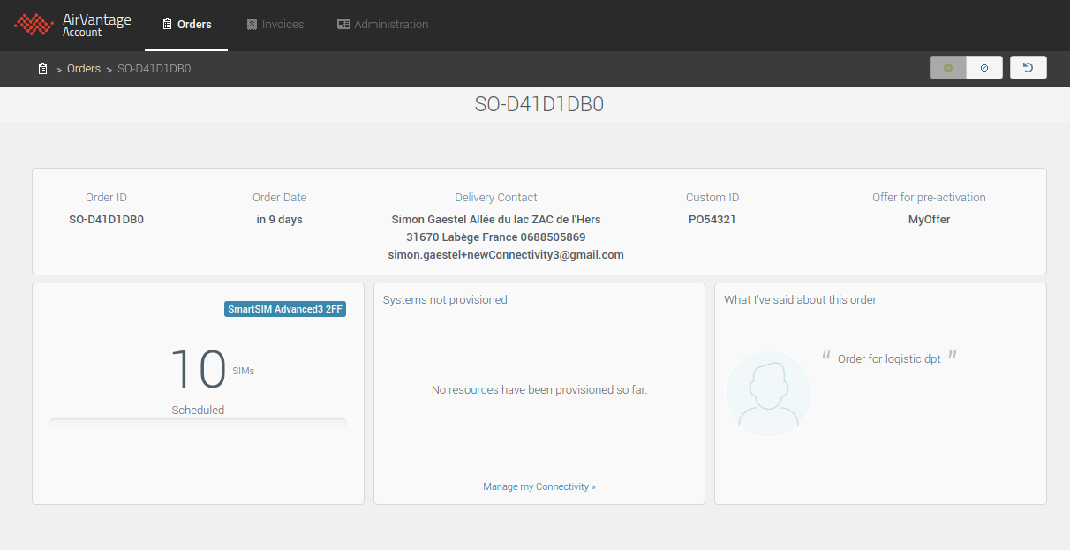Click the 10 SIMs count
Screen dimensions: 1070x550
click(x=199, y=369)
